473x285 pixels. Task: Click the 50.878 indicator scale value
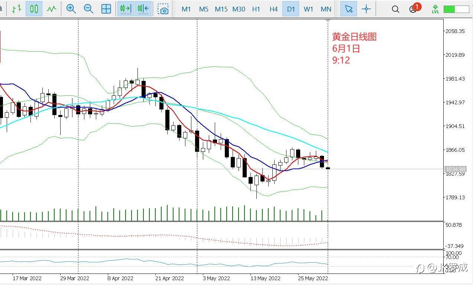pos(454,225)
